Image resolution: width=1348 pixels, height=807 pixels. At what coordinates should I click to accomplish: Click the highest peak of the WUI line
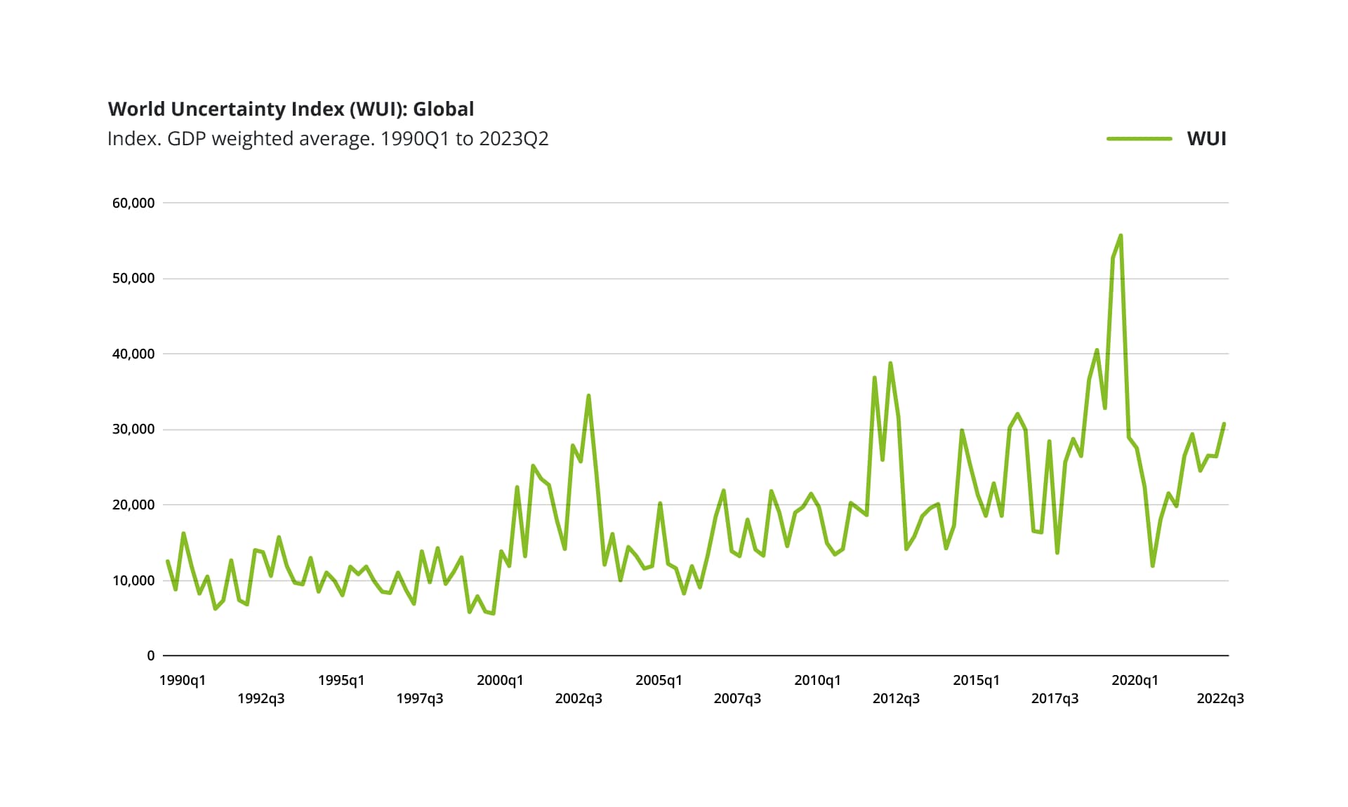(1121, 236)
